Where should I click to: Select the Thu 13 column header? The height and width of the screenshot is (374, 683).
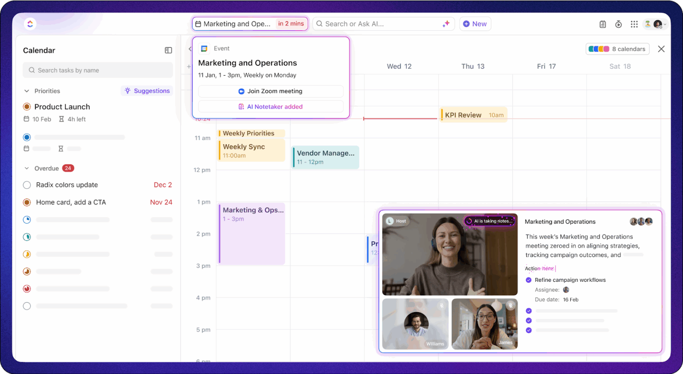[473, 66]
